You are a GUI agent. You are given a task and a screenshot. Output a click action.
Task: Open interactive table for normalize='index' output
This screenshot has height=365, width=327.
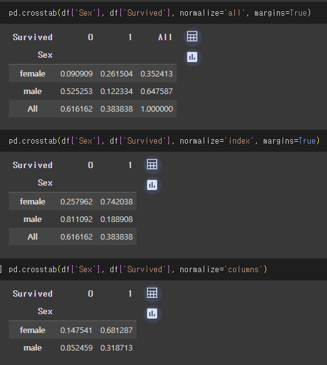pyautogui.click(x=152, y=165)
